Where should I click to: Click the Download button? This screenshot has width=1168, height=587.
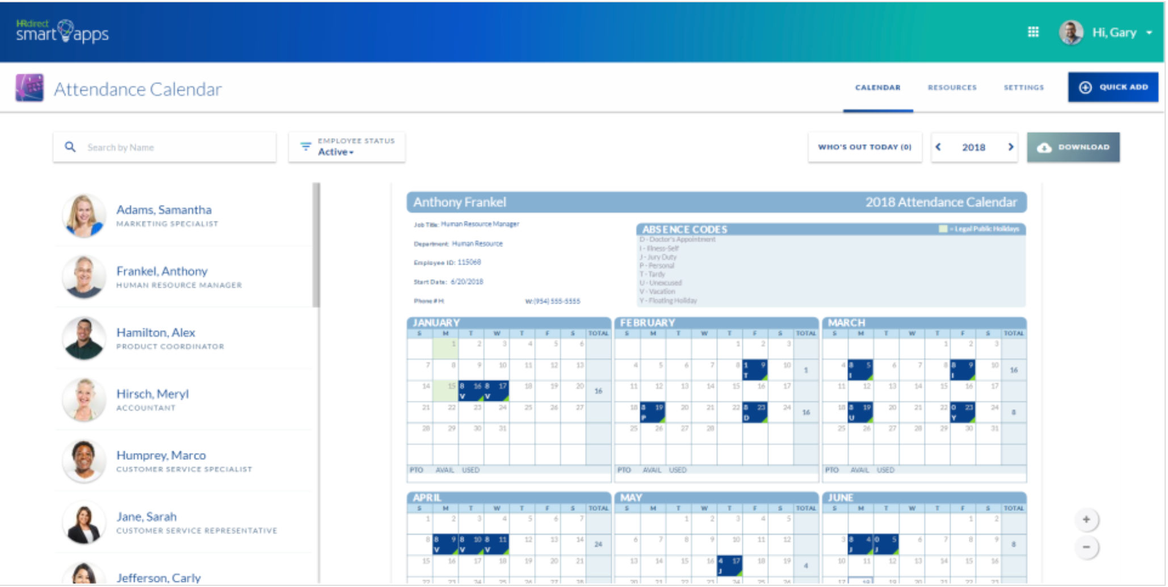pos(1073,146)
